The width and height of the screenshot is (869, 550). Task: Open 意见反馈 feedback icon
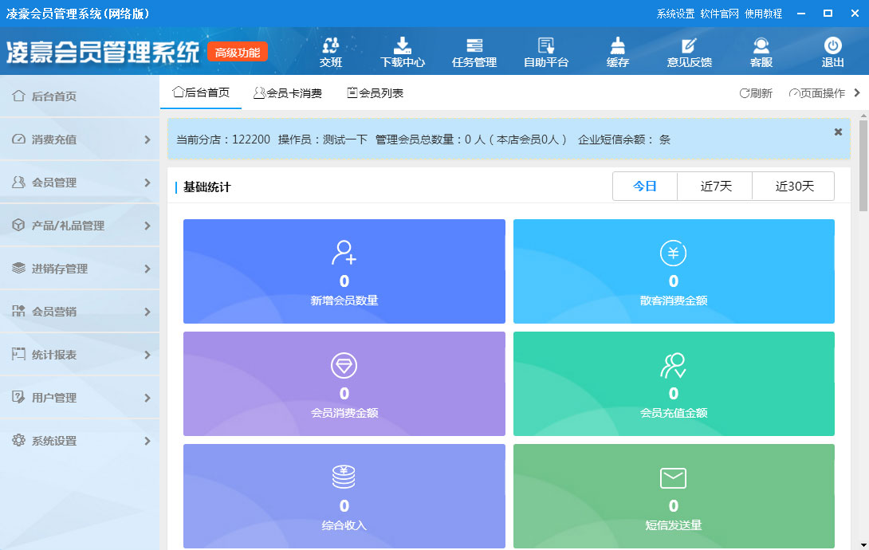[689, 45]
